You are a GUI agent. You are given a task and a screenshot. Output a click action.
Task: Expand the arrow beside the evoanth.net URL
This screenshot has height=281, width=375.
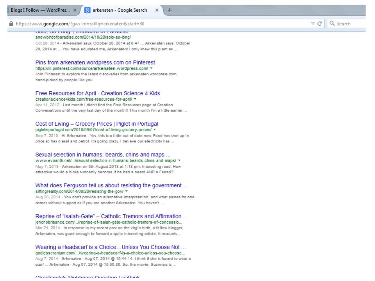(x=179, y=160)
